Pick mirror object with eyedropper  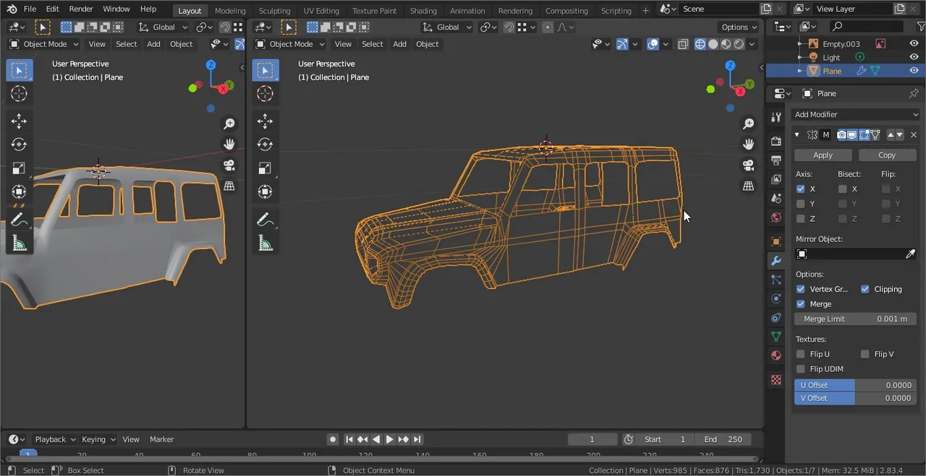pos(910,254)
